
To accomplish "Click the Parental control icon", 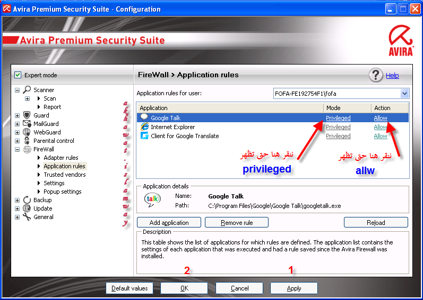I will 27,140.
